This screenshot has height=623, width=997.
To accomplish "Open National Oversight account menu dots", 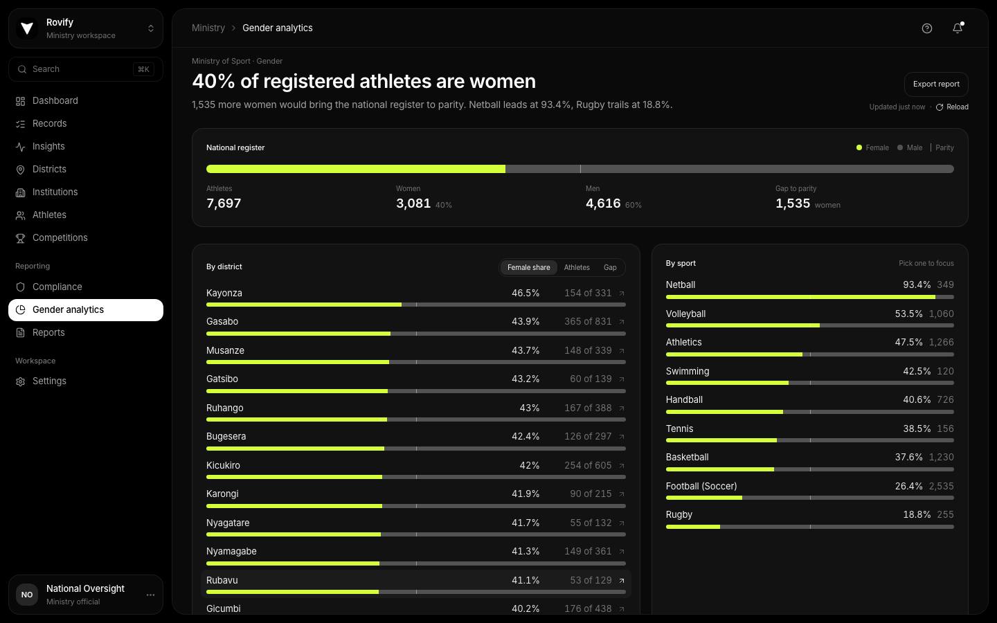I will click(x=150, y=595).
